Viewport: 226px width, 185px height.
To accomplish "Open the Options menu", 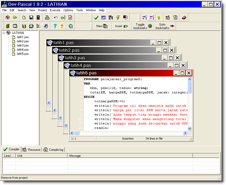I will tap(68, 10).
